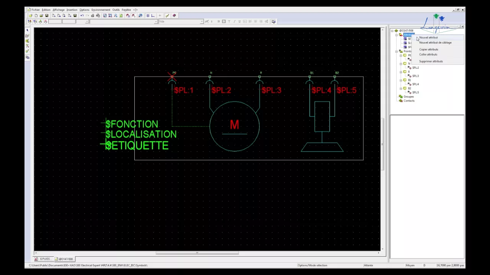Open the Outils menu
Image resolution: width=490 pixels, height=275 pixels.
point(116,10)
